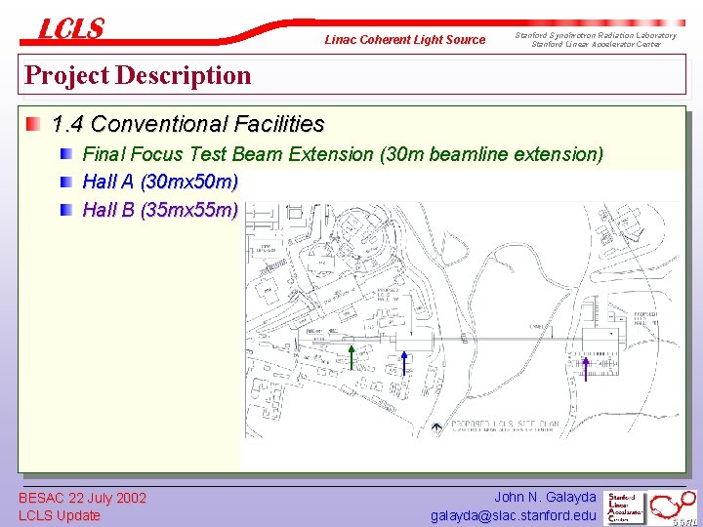Click the green arrow on the site map
The image size is (703, 527).
(351, 357)
